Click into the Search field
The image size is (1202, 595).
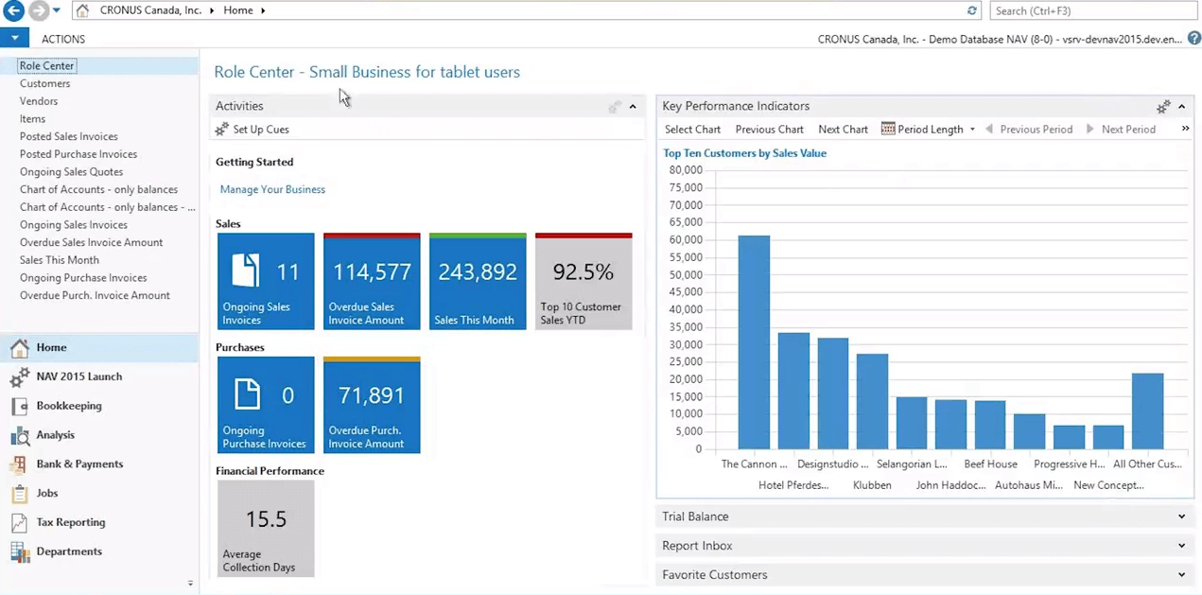click(x=1092, y=10)
